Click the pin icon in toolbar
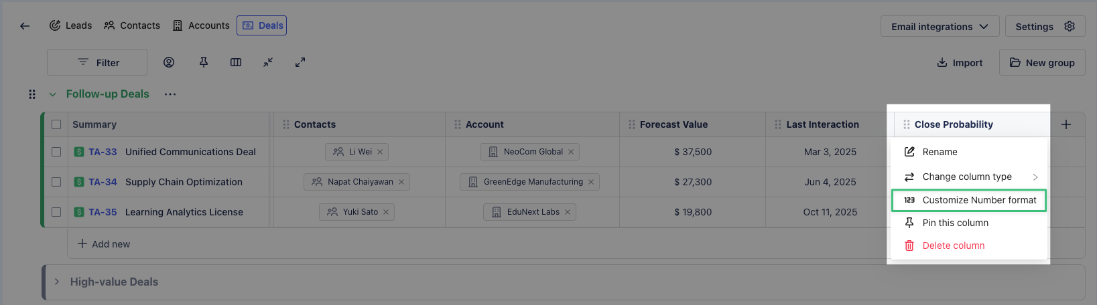The height and width of the screenshot is (305, 1097). 204,62
